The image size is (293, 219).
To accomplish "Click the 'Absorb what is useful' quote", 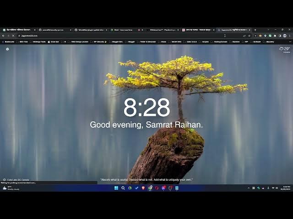I will tap(146, 180).
